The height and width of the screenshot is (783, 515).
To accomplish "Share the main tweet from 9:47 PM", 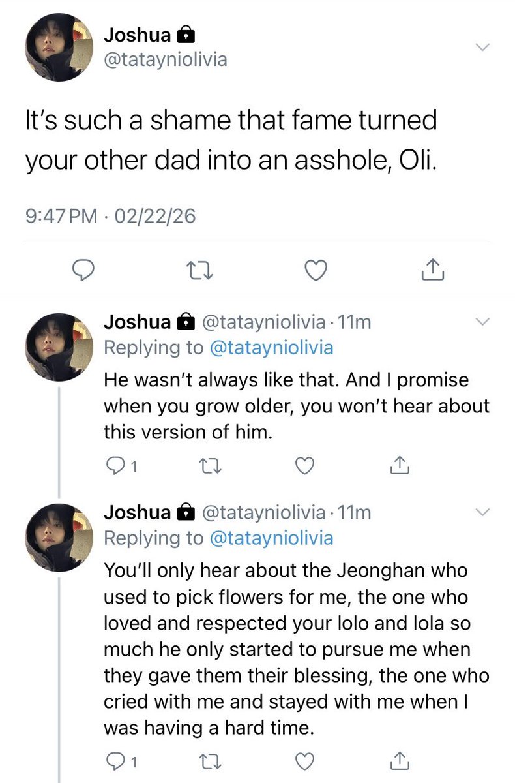I will click(433, 270).
